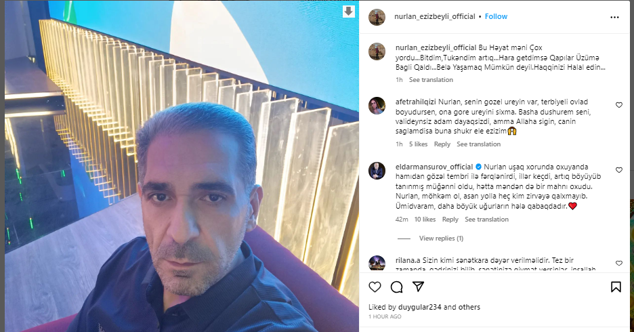This screenshot has width=634, height=332.
Task: Reply to eldarmansurov_official's comment
Action: [450, 219]
